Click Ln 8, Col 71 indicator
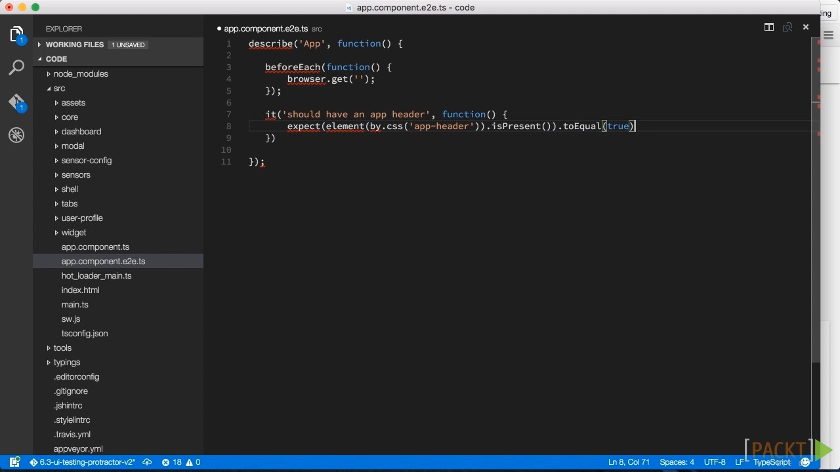840x472 pixels. tap(629, 462)
